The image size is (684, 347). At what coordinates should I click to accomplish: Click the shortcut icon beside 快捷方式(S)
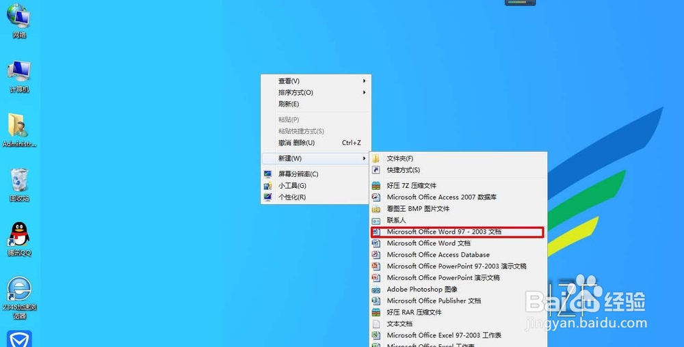(x=376, y=170)
